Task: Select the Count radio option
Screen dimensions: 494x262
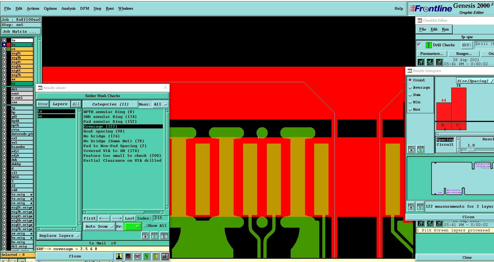Action: click(x=410, y=80)
